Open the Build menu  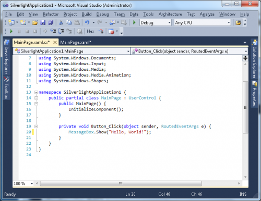coord(87,14)
